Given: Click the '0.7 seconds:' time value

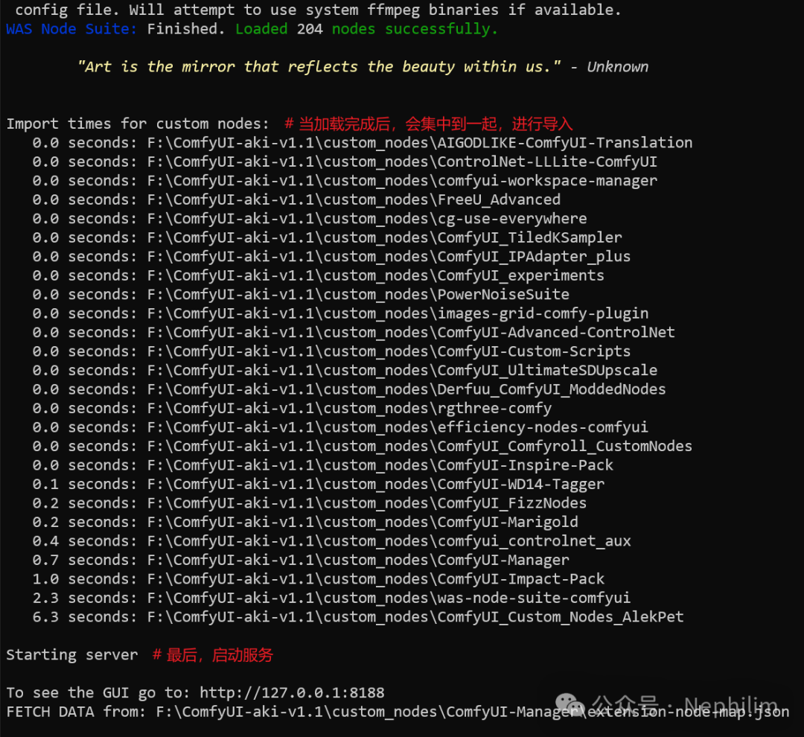Looking at the screenshot, I should pos(85,560).
